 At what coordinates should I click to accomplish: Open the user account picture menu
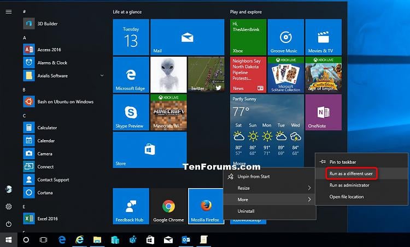click(x=9, y=189)
